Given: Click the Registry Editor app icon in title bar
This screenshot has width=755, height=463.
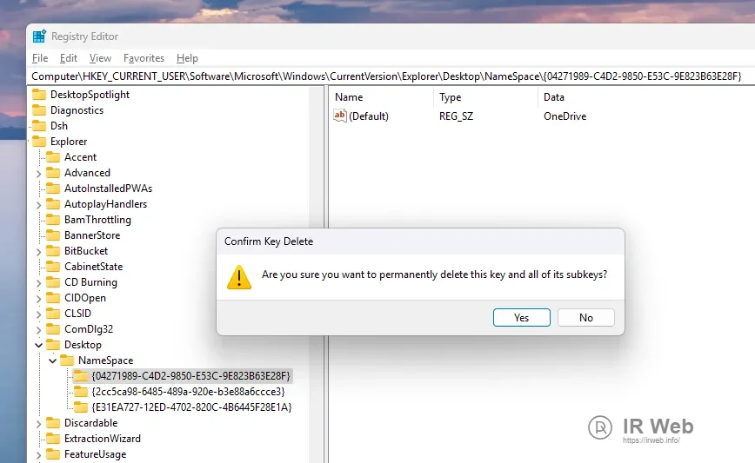Looking at the screenshot, I should tap(39, 36).
